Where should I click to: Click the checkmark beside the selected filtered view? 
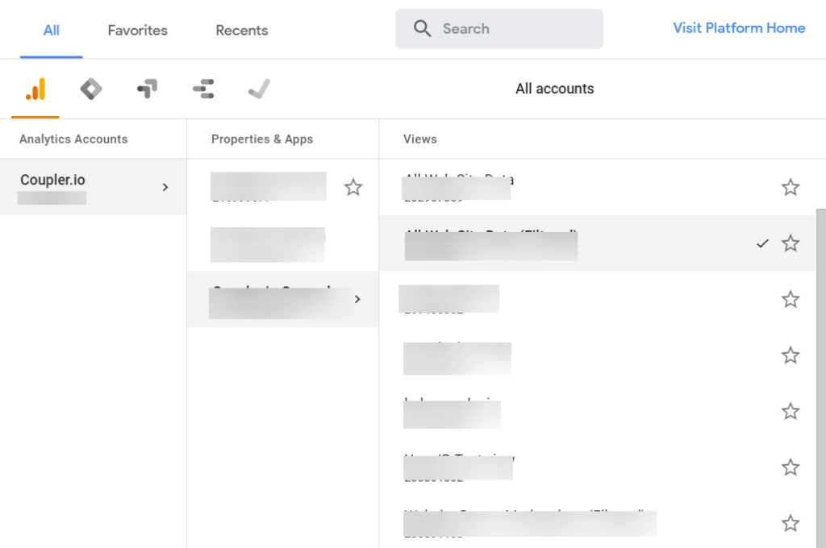point(762,243)
